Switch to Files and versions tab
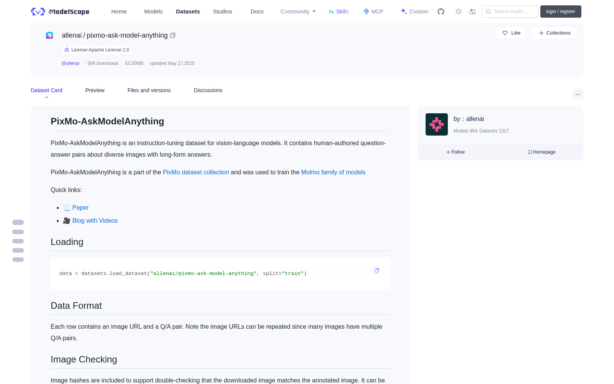 click(x=149, y=90)
